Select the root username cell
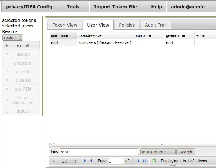 [x=63, y=42]
